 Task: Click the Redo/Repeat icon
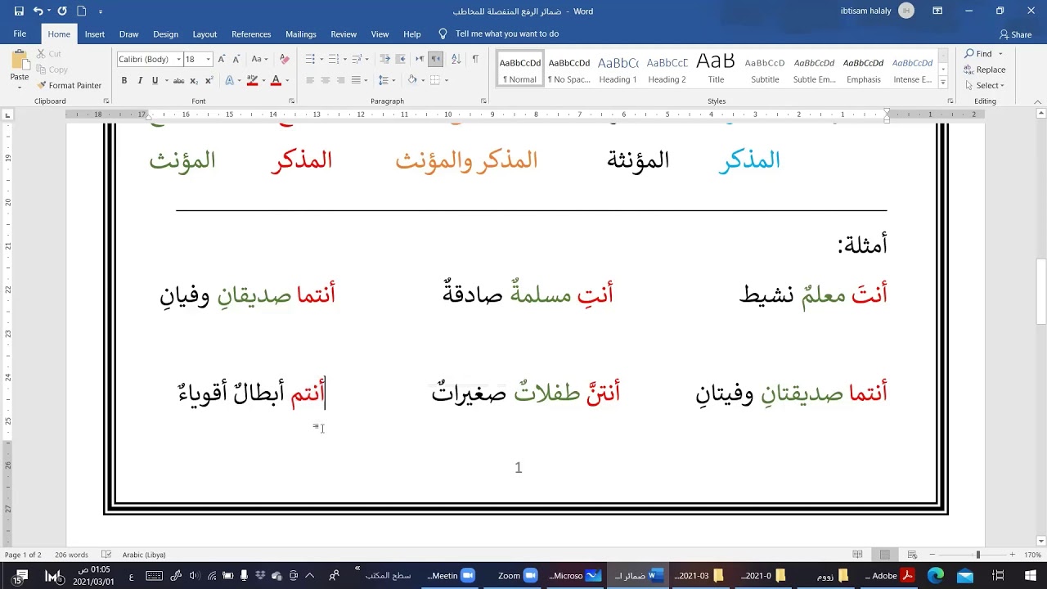(x=62, y=11)
